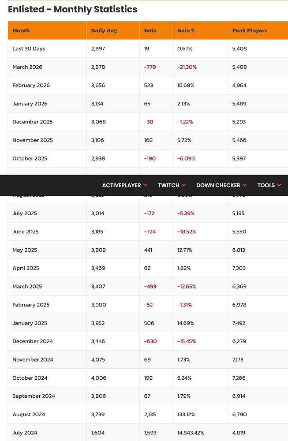
Task: Click the TOOLS menu label
Action: pos(266,185)
